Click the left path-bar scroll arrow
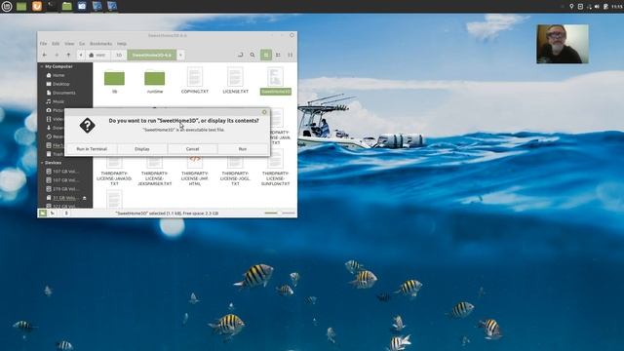Image resolution: width=624 pixels, height=351 pixels. (81, 55)
